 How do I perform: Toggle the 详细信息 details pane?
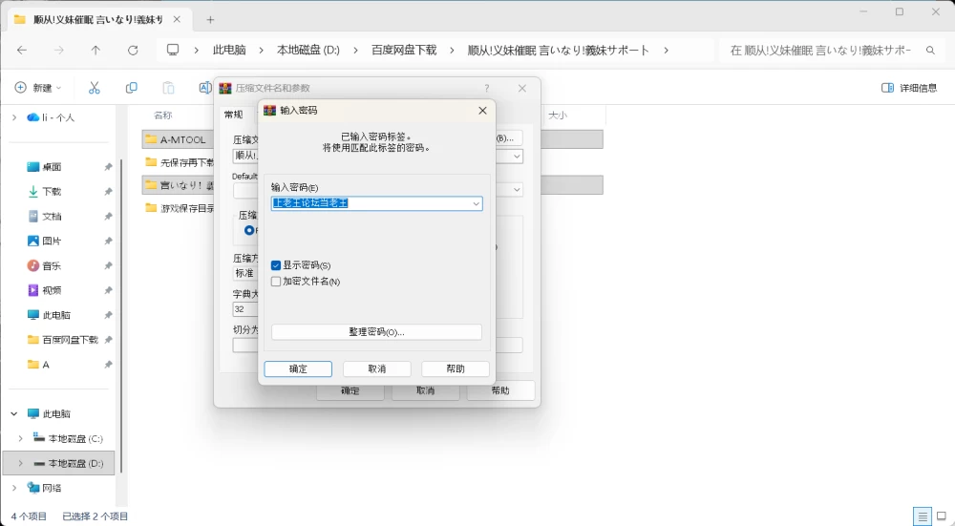coord(909,88)
